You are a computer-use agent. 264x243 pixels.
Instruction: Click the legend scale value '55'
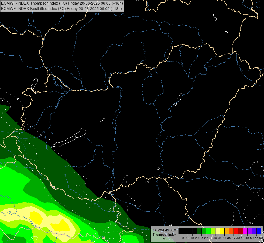click(256, 238)
